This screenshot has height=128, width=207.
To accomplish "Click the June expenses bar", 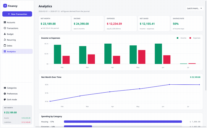I will [x=167, y=60].
